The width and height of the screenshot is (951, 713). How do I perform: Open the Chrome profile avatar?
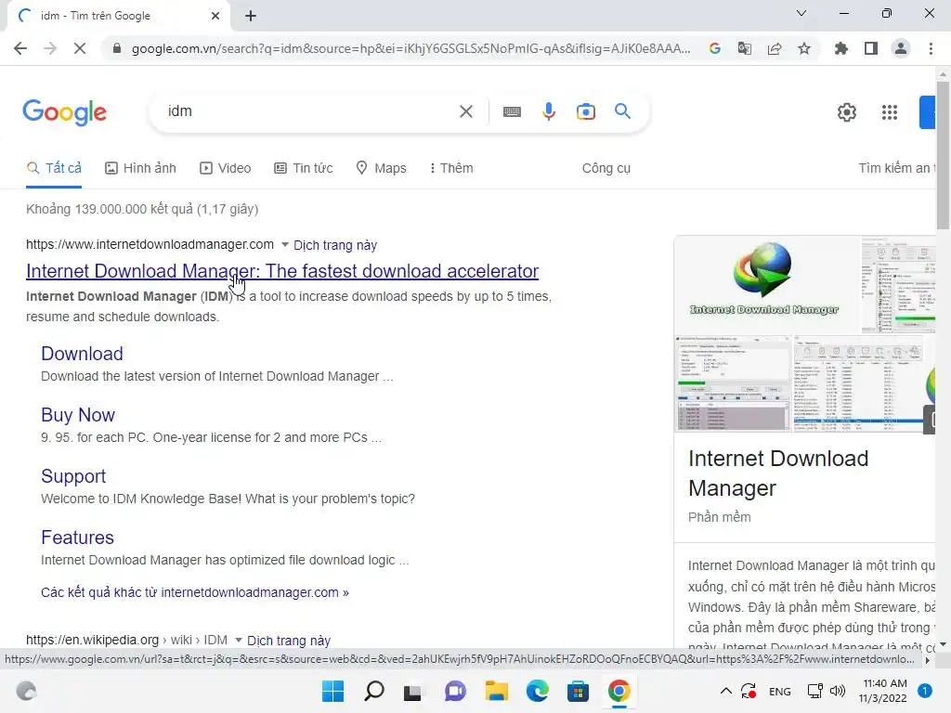coord(901,48)
